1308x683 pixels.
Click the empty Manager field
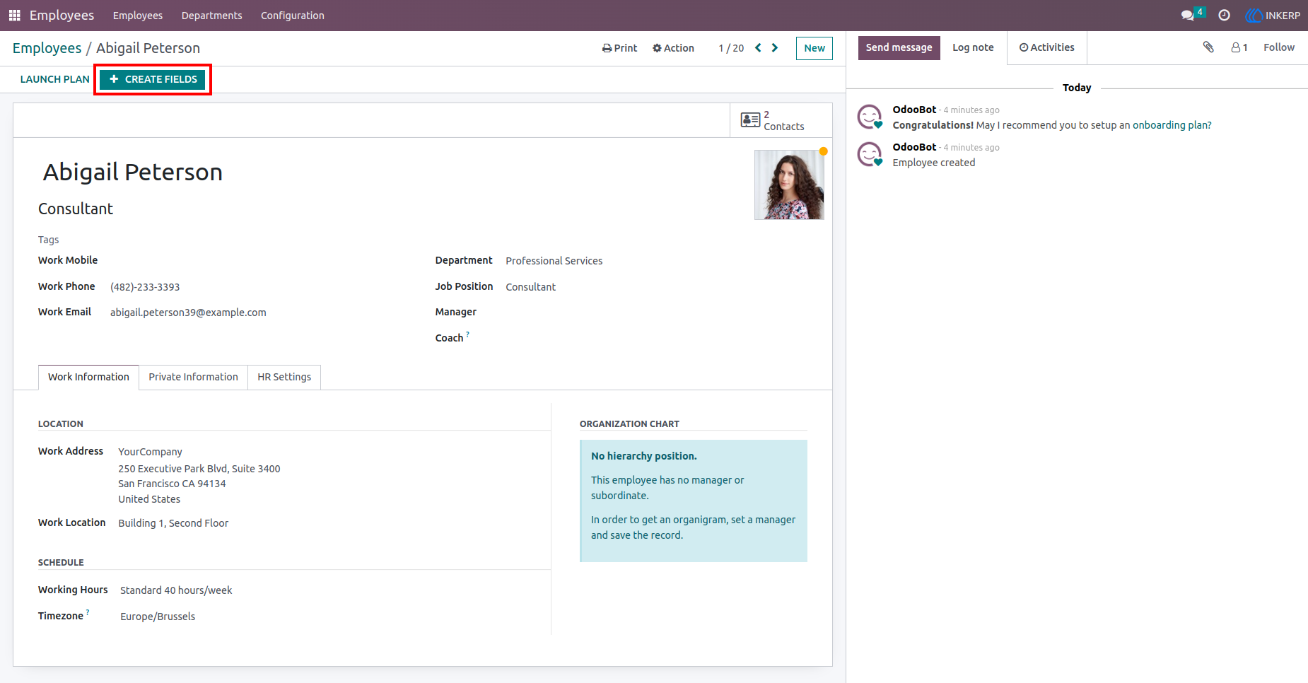656,313
